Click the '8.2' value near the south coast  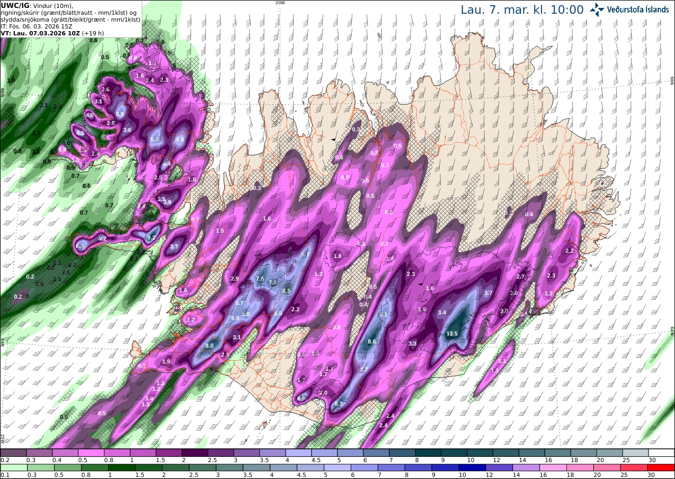click(339, 404)
